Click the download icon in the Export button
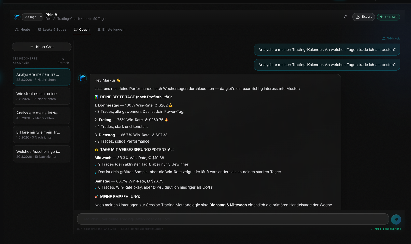Image resolution: width=411 pixels, height=244 pixels. 358,17
